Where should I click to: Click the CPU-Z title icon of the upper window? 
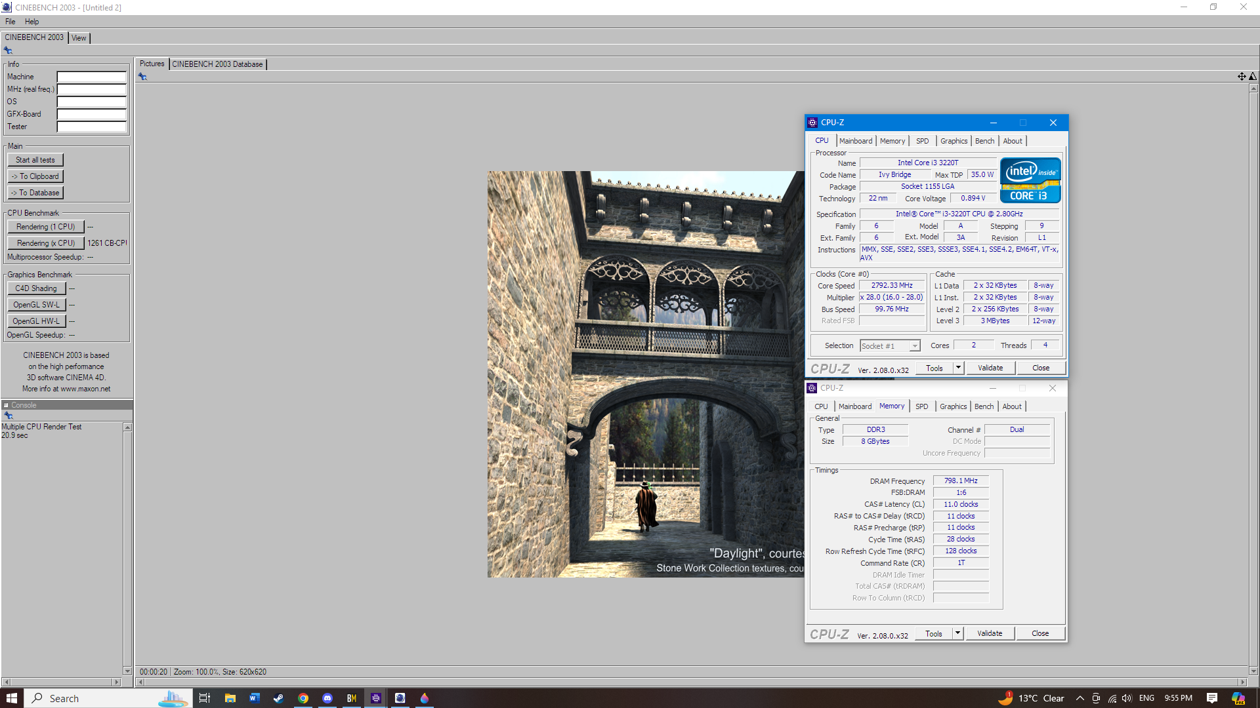[812, 123]
